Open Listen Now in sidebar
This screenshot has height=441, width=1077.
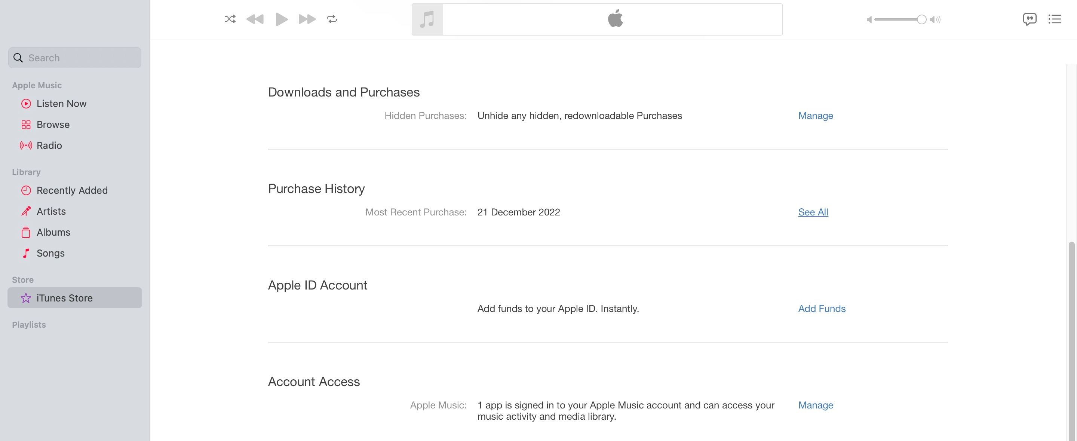click(61, 104)
